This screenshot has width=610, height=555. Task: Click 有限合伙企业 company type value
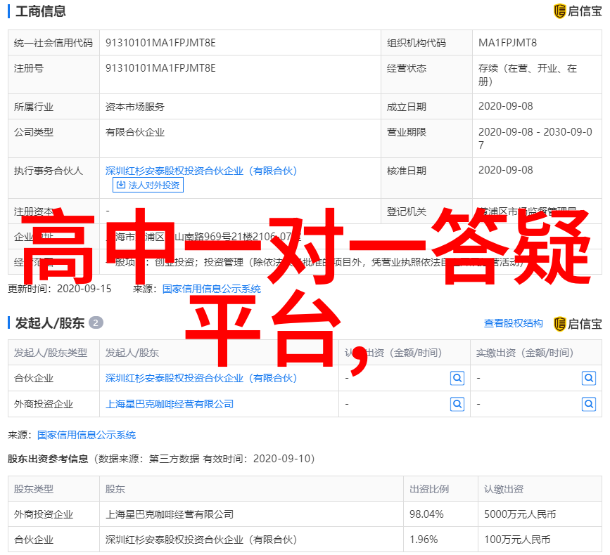pos(135,133)
